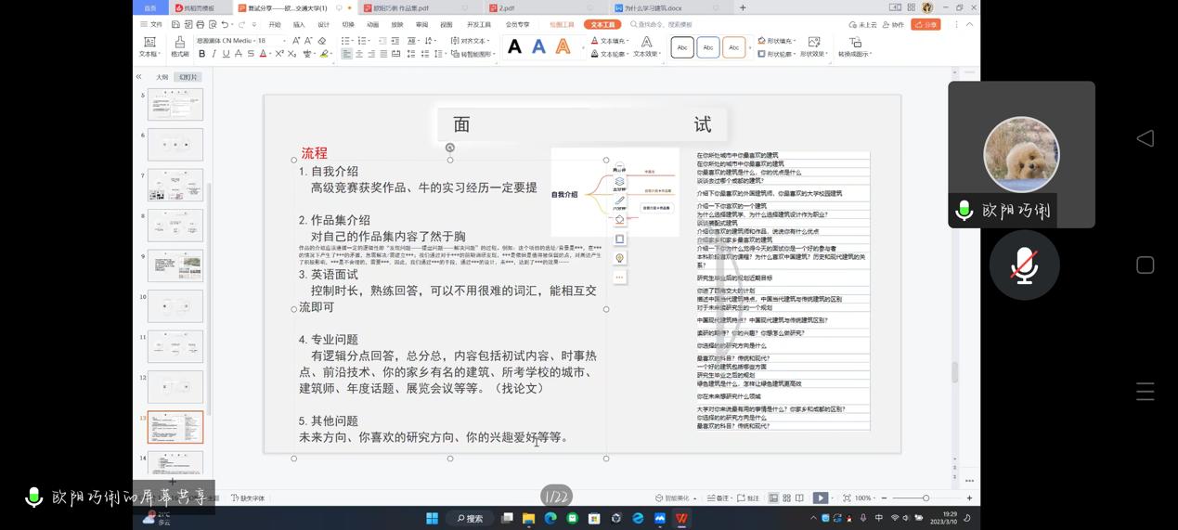Switch to 大纲 outline panel tab
Screen dimensions: 1178x530
(162, 77)
